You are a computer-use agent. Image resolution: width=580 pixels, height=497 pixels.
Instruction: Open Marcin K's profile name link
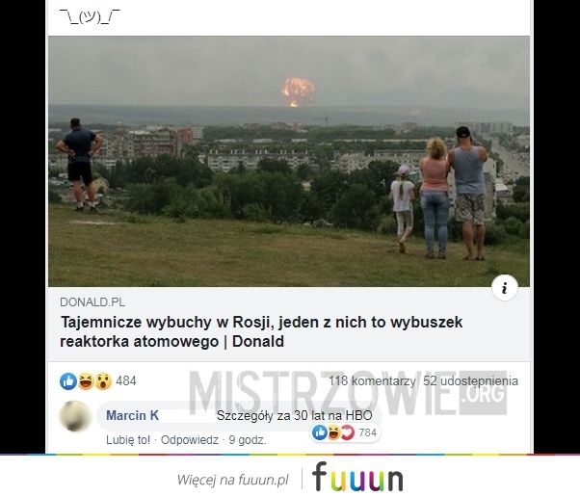click(x=132, y=415)
